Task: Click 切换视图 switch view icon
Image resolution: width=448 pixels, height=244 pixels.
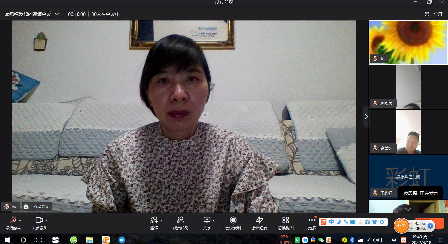Action: point(286,220)
